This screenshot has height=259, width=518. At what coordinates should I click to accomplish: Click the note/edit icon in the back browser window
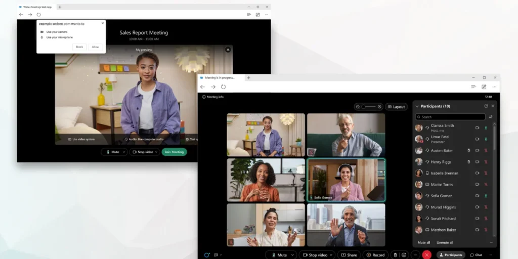point(257,15)
